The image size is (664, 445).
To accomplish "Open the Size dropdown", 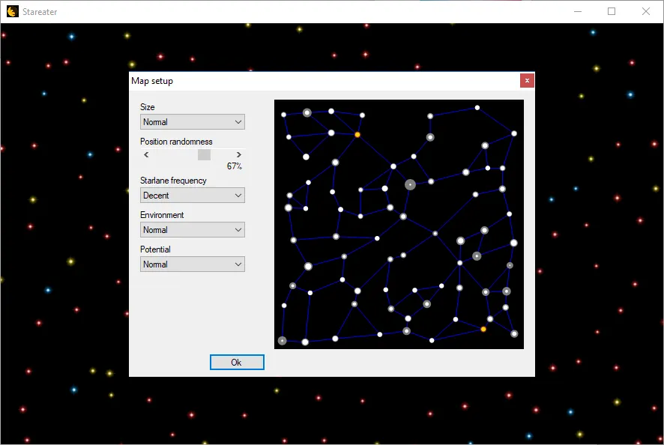I will click(x=193, y=122).
